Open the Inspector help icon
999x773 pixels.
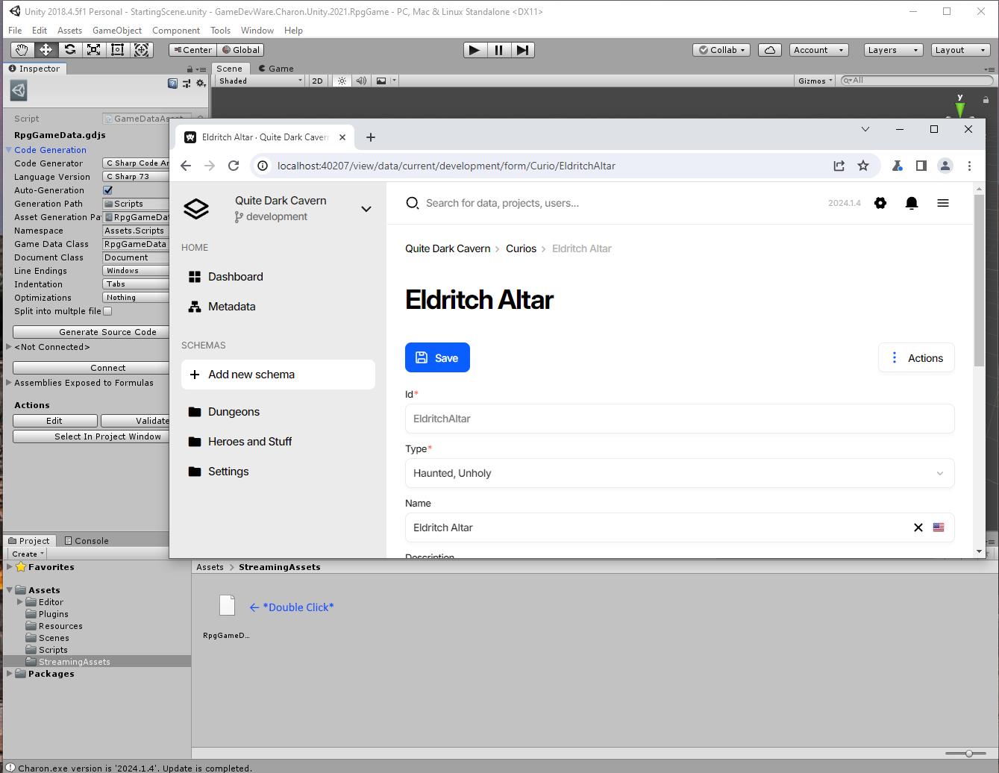pyautogui.click(x=173, y=84)
